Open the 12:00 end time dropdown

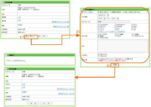click(x=115, y=18)
